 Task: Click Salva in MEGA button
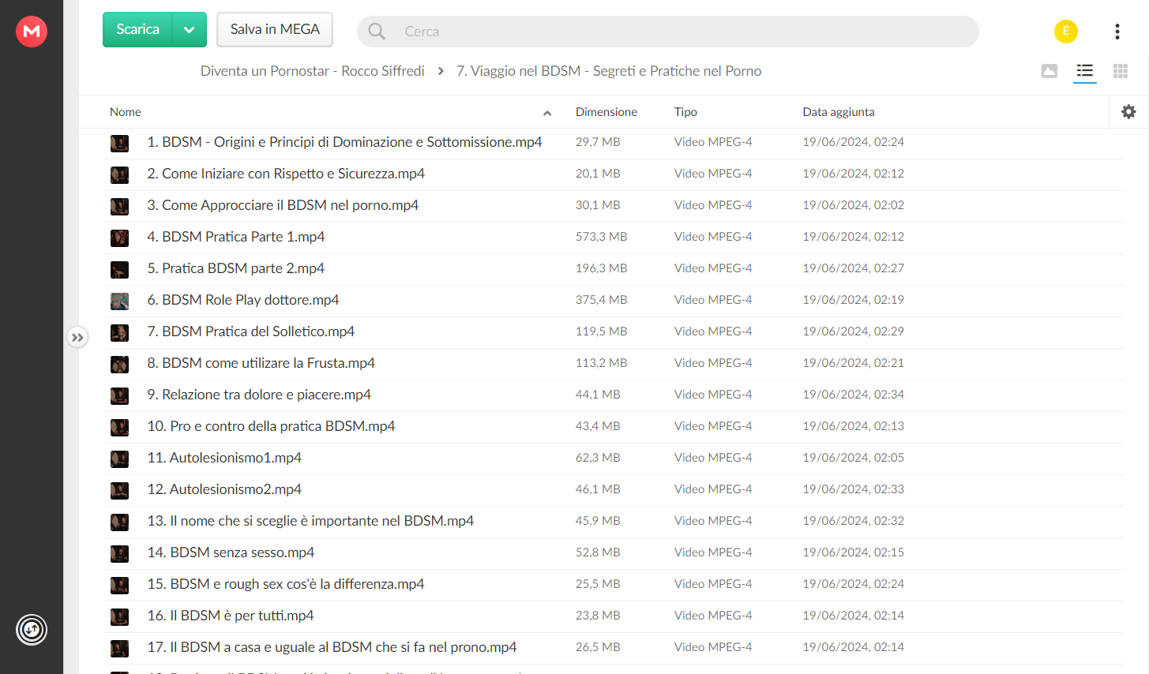pos(275,30)
